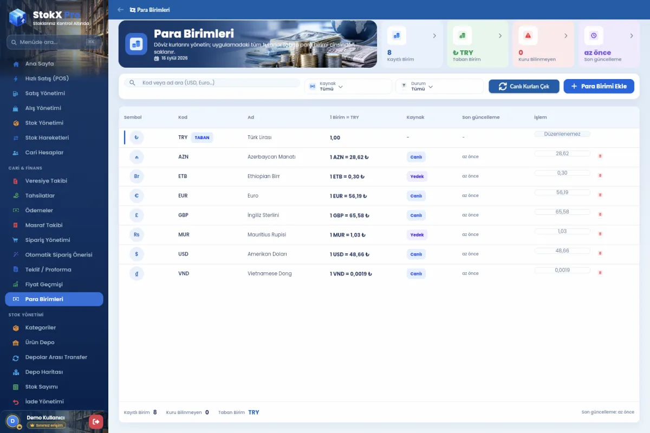Click the Euro symbol icon
Screen dimensions: 650x433
tap(136, 196)
